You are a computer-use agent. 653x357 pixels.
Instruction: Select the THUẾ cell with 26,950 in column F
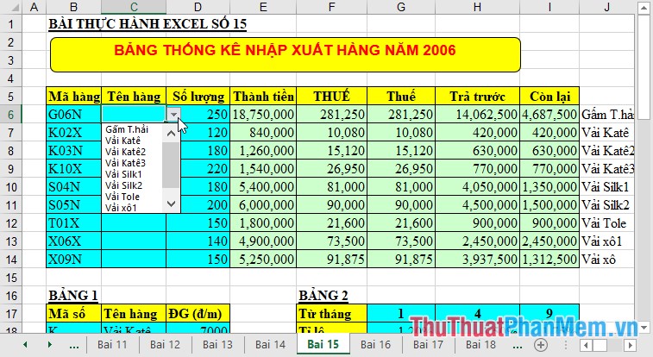point(331,168)
